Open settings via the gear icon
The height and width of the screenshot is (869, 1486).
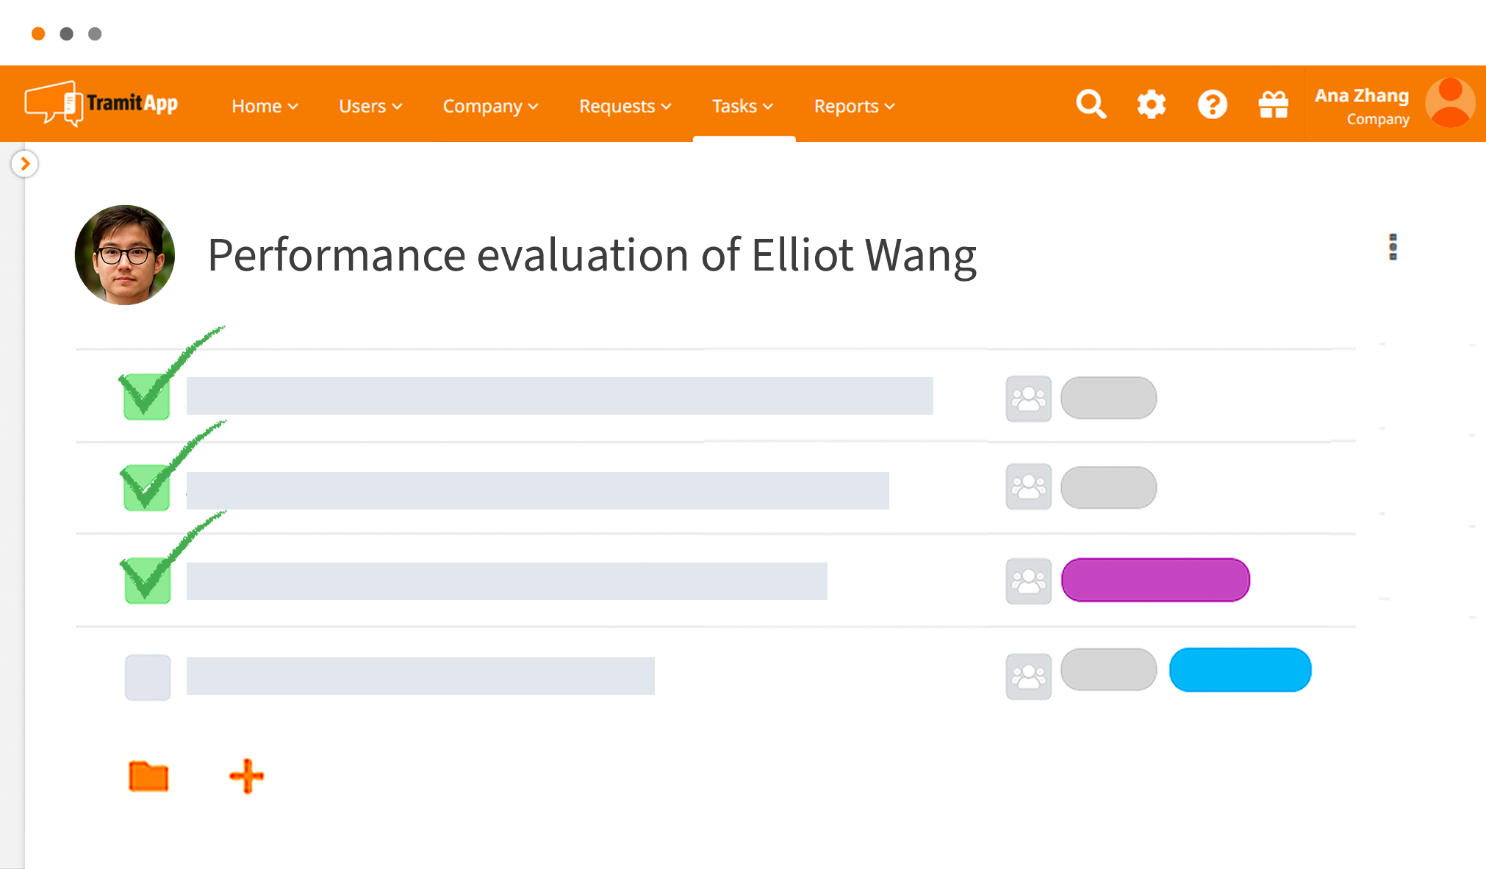[x=1152, y=104]
